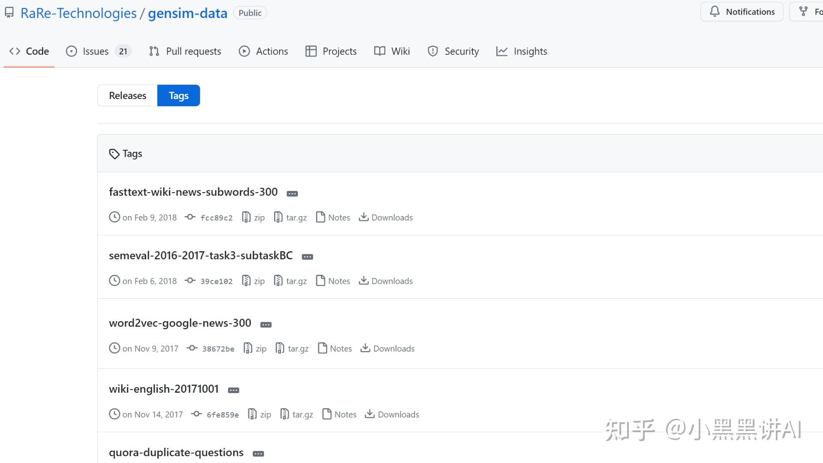
Task: Expand commit message for fasttext-wiki-news-subwords-300
Action: pyautogui.click(x=292, y=193)
